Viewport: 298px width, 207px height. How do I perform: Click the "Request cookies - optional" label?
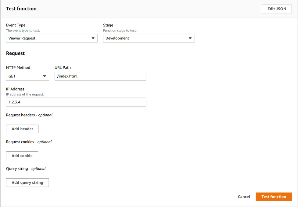tap(29, 142)
